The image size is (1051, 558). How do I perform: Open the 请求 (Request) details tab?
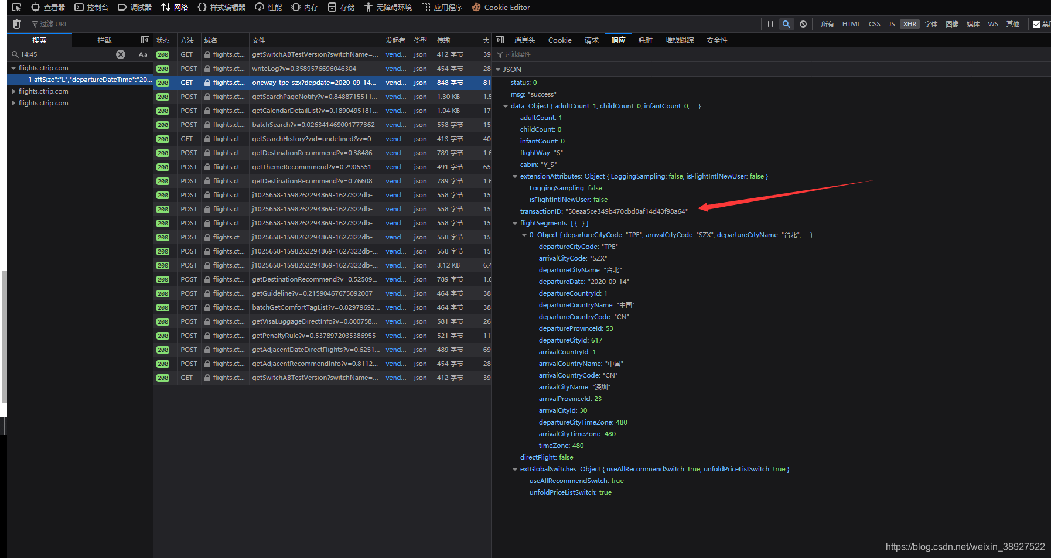point(591,40)
